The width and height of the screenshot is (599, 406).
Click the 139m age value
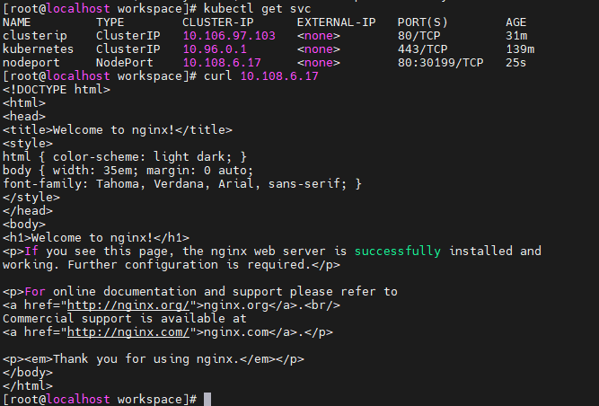pyautogui.click(x=520, y=49)
